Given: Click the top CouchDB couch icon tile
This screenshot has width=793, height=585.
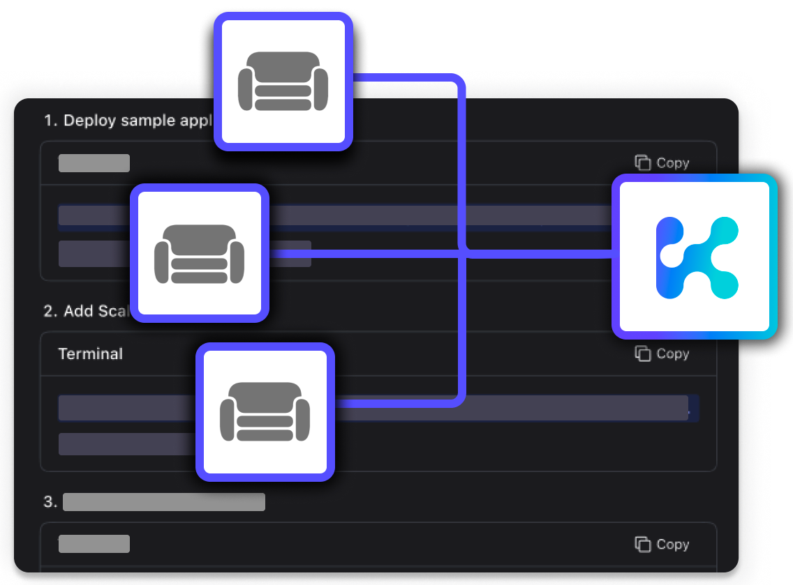Looking at the screenshot, I should [283, 82].
